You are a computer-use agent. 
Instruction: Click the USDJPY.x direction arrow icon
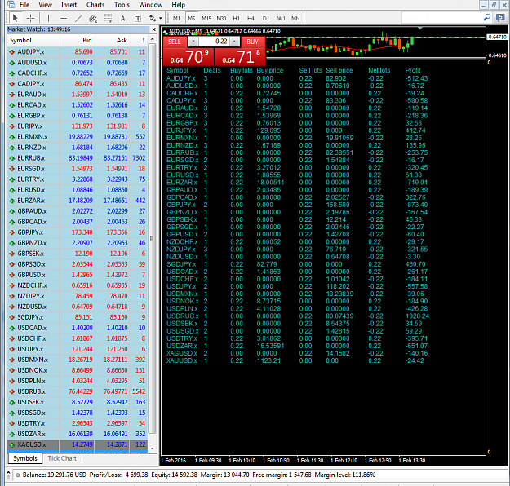click(12, 349)
